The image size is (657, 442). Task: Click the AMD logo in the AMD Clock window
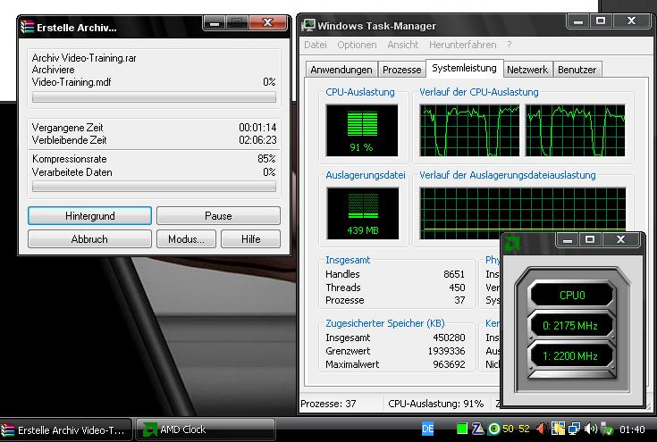[512, 244]
